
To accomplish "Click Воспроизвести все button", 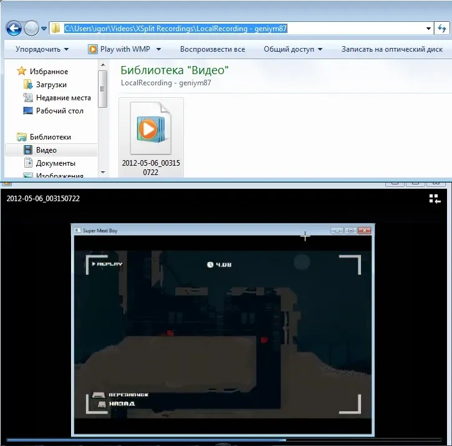I will (x=212, y=49).
